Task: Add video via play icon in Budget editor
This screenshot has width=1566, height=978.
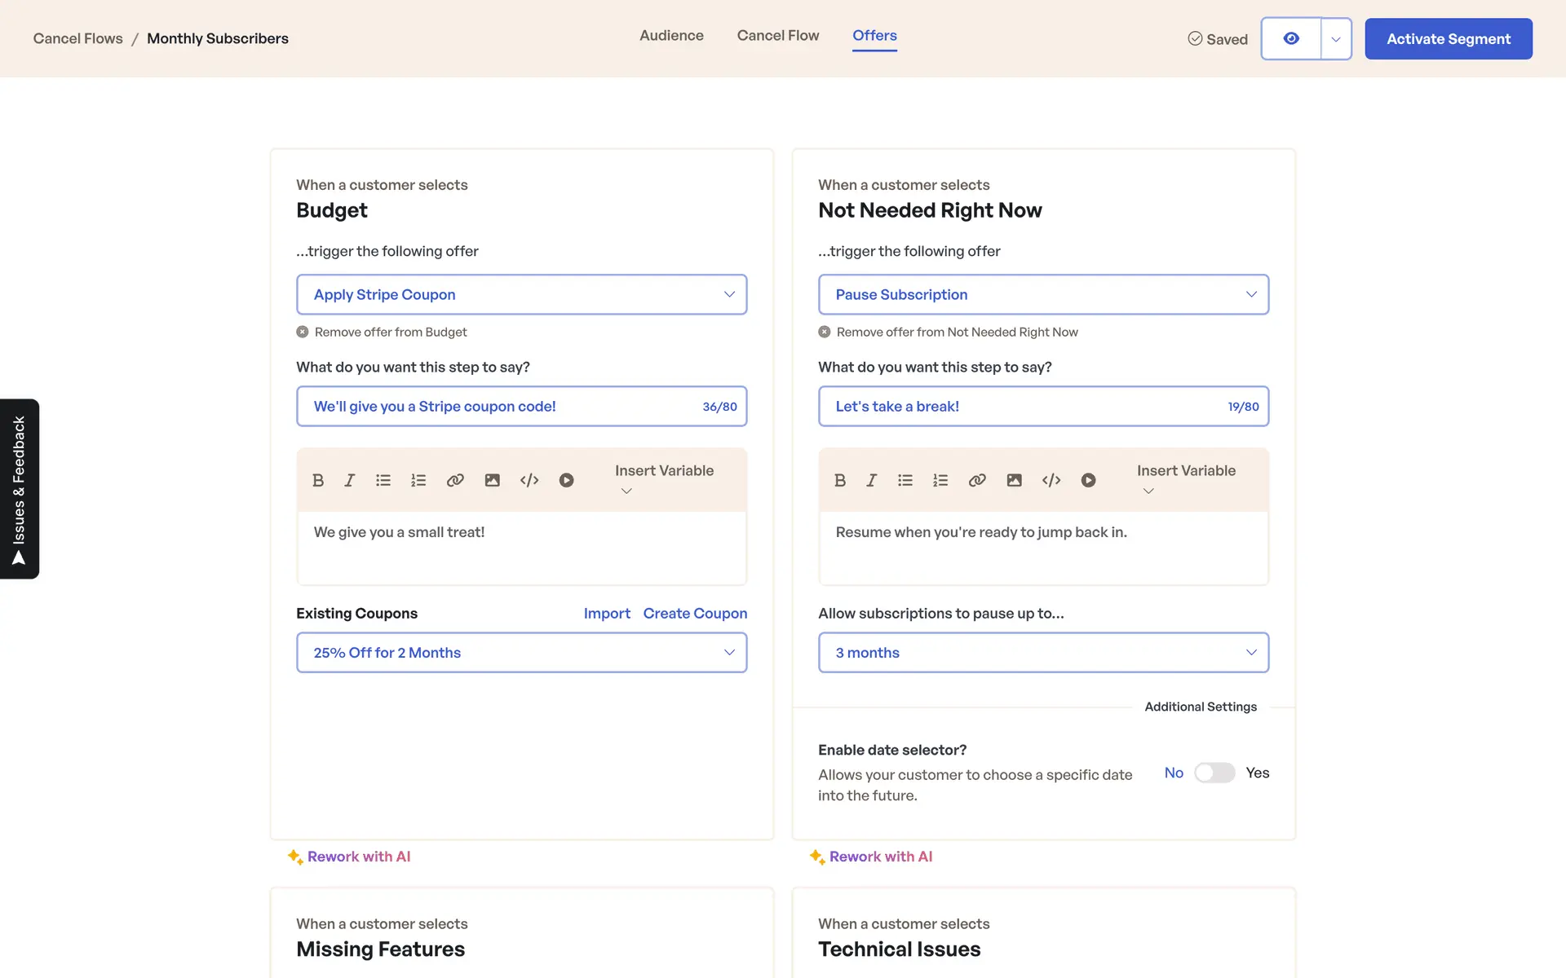Action: 566,480
